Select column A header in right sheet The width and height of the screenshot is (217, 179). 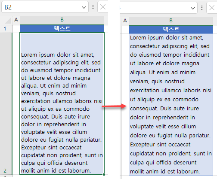pyautogui.click(x=125, y=21)
